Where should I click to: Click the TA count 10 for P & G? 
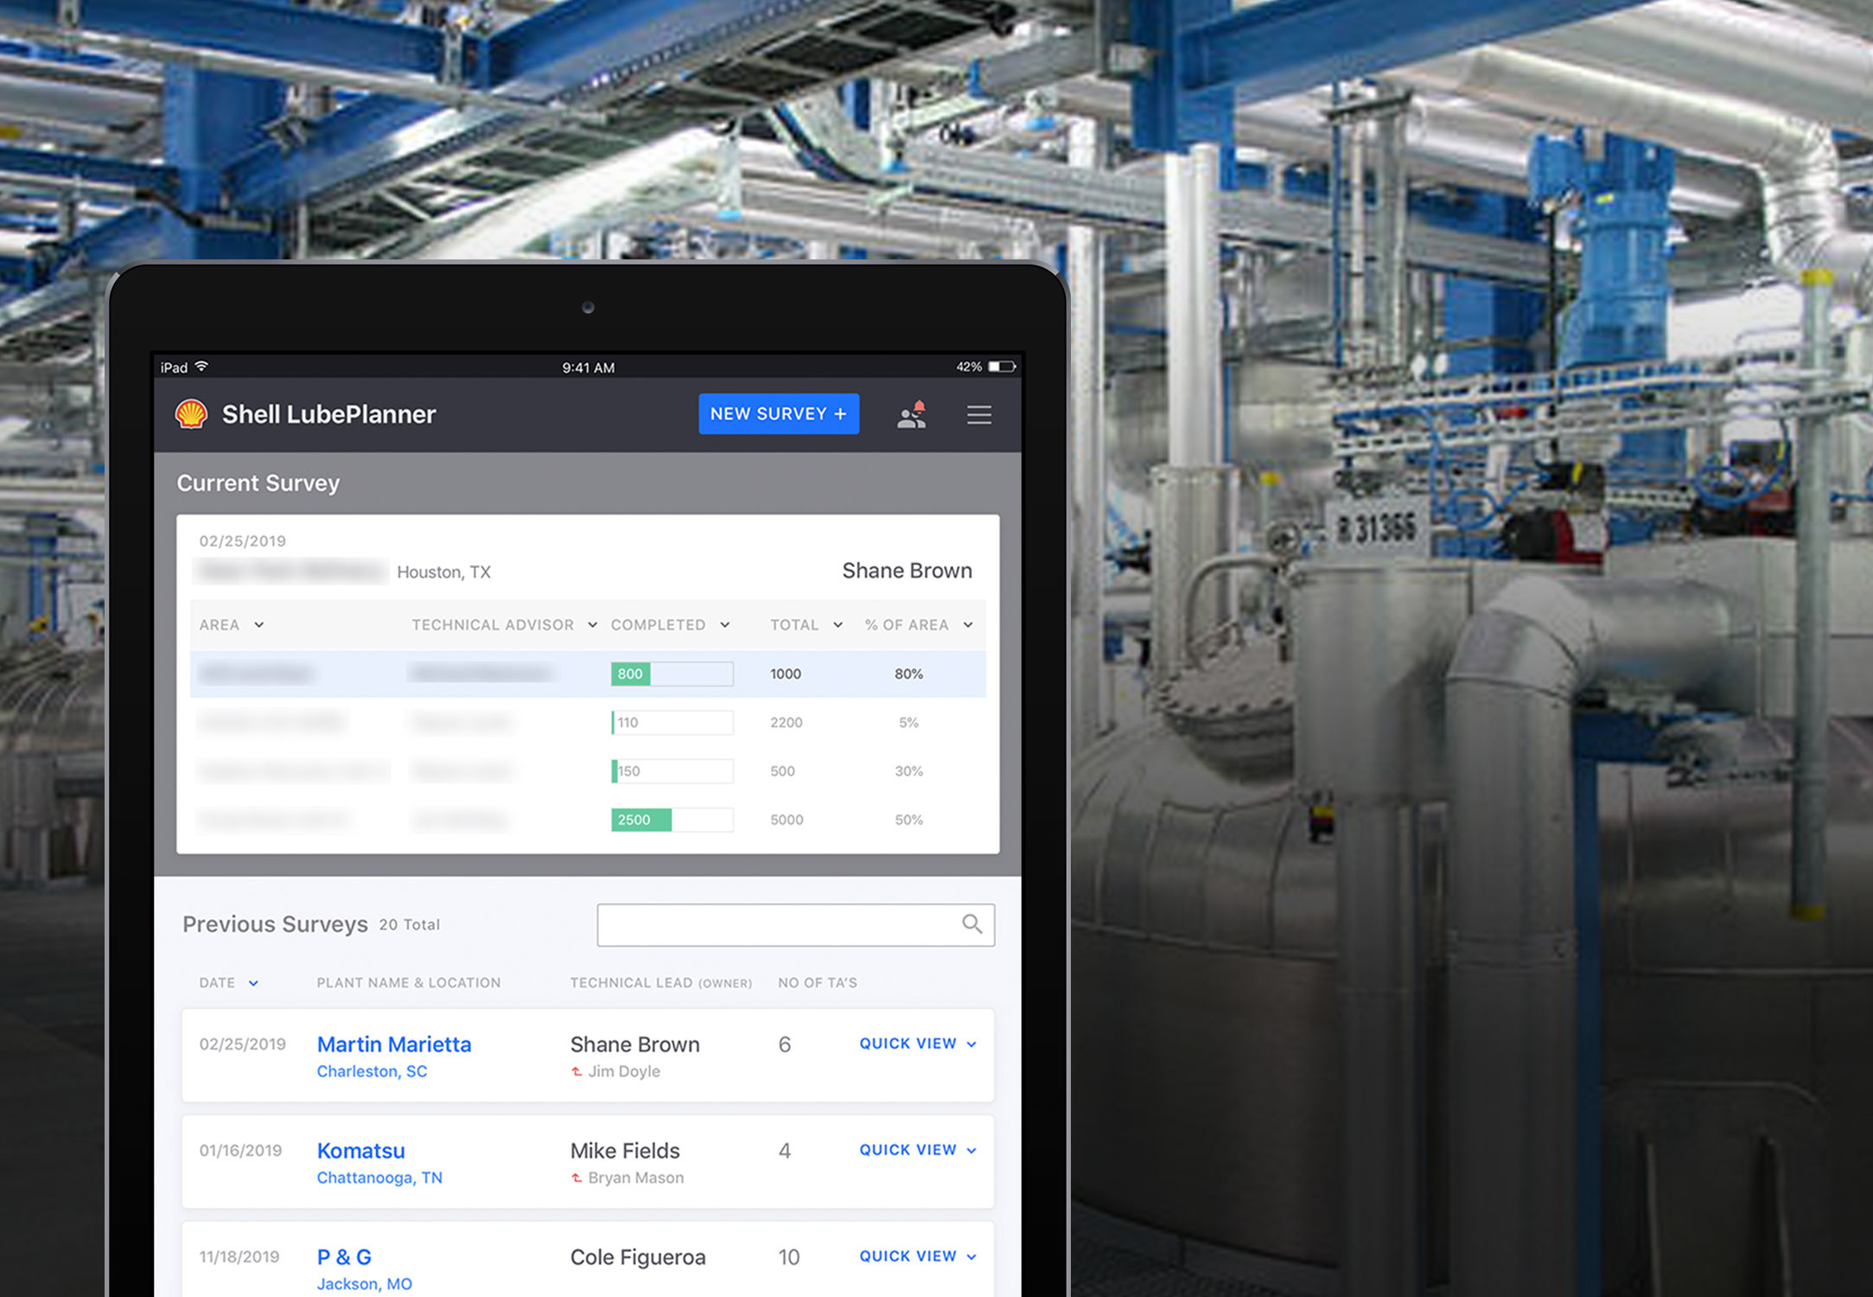tap(788, 1257)
